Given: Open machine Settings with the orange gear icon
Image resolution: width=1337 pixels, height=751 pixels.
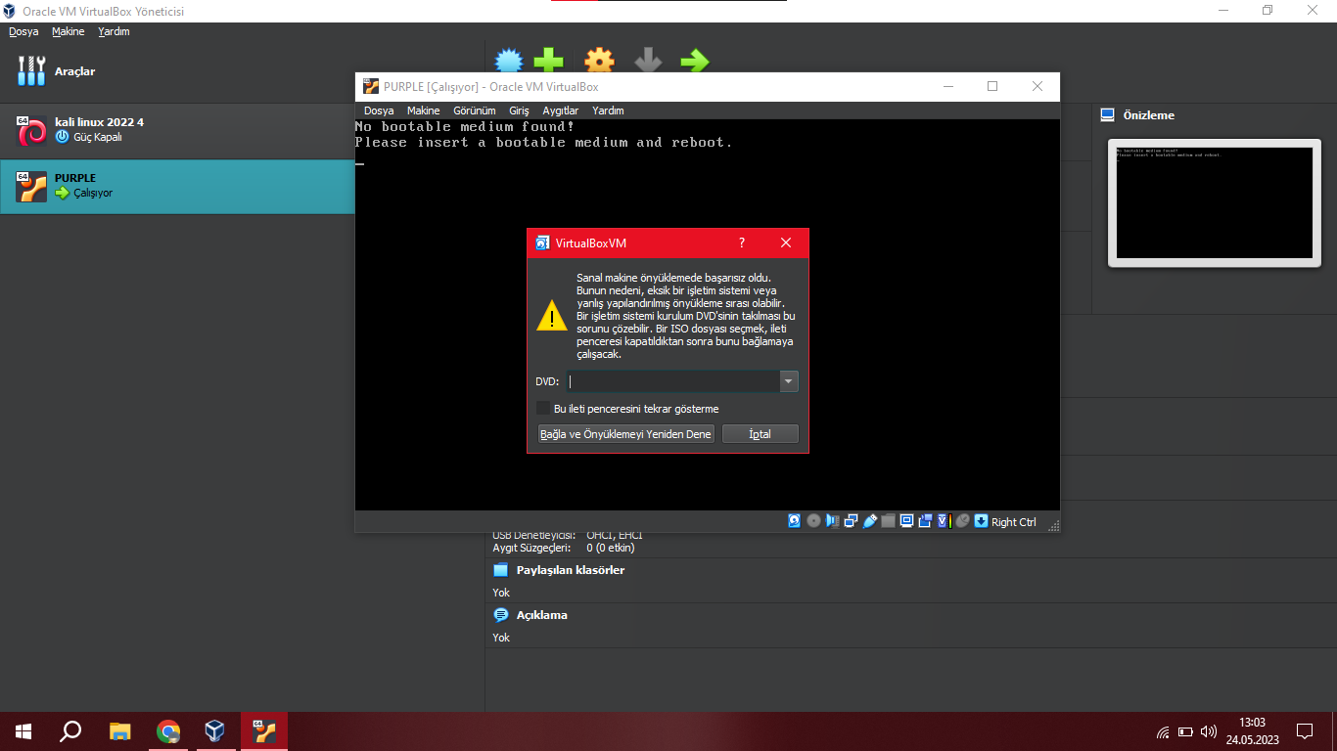Looking at the screenshot, I should [599, 60].
